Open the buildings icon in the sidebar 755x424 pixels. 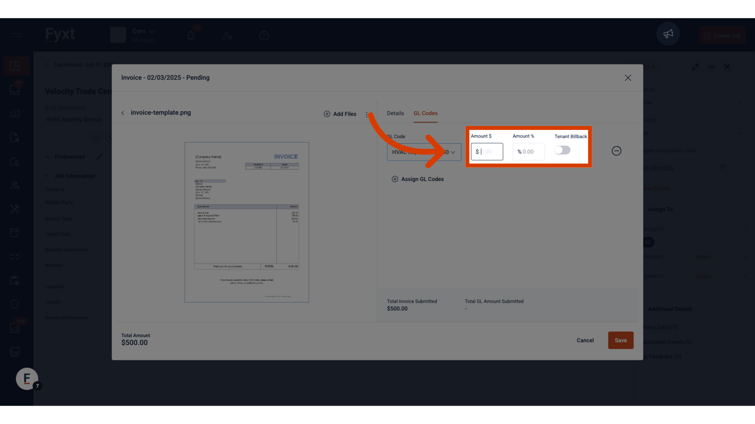(x=15, y=114)
